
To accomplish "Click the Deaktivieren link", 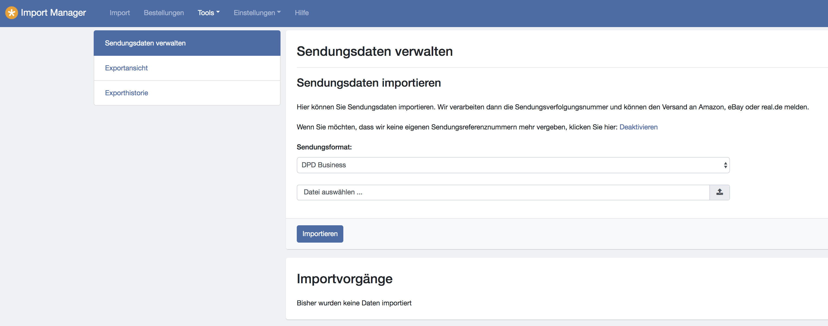I will 638,127.
